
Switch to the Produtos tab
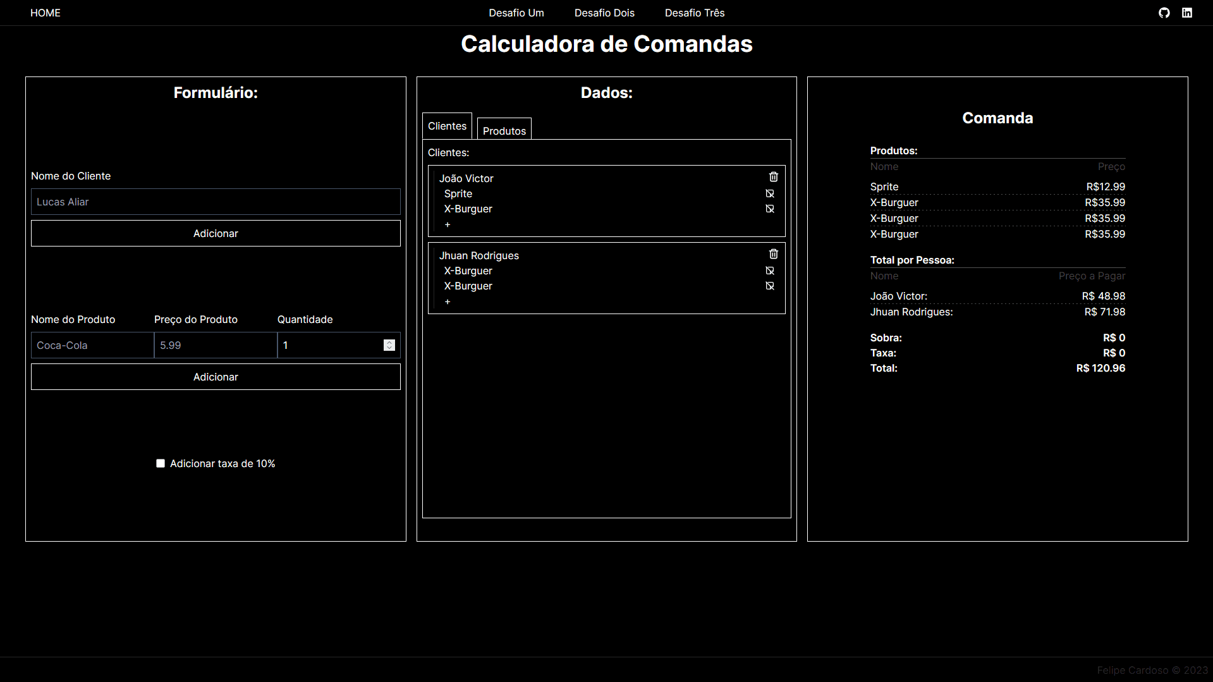(x=504, y=130)
